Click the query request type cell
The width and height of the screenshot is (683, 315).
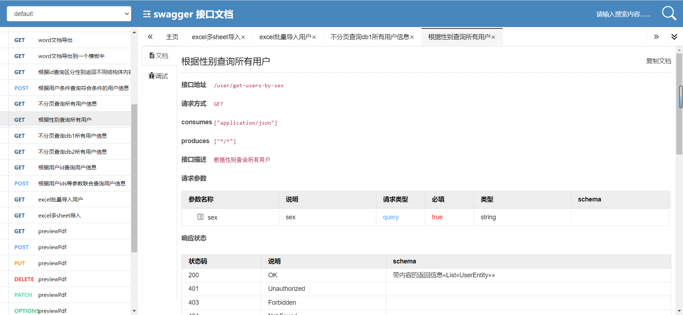401,217
